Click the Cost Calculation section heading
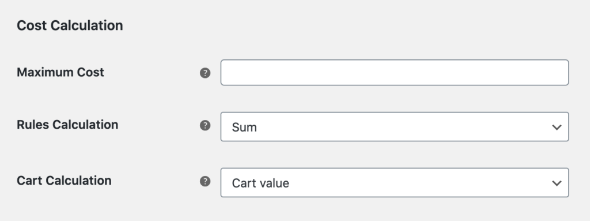The image size is (590, 221). point(70,25)
